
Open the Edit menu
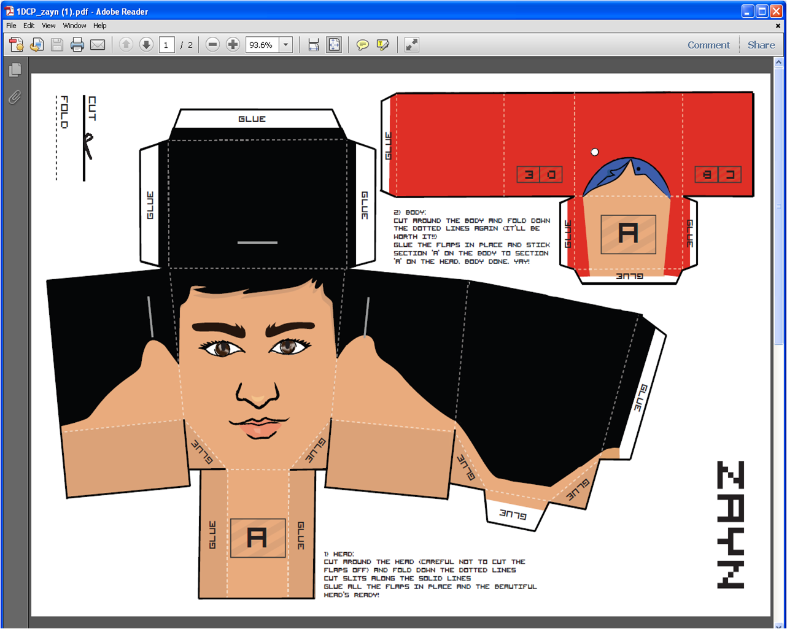29,26
